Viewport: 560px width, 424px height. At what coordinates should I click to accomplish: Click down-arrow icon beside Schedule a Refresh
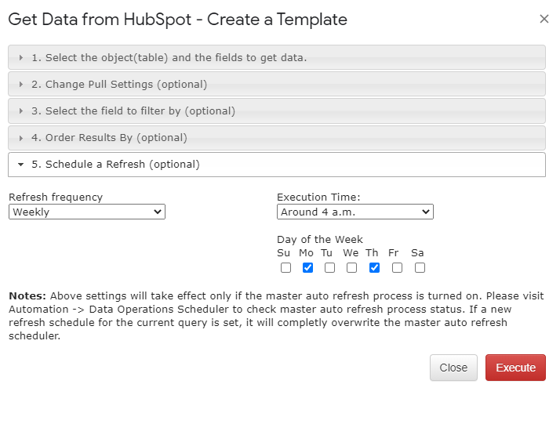[20, 165]
